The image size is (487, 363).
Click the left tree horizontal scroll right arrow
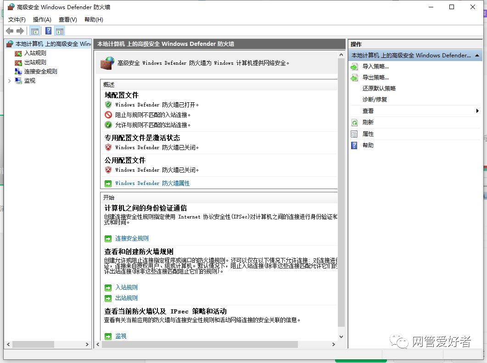pyautogui.click(x=87, y=344)
